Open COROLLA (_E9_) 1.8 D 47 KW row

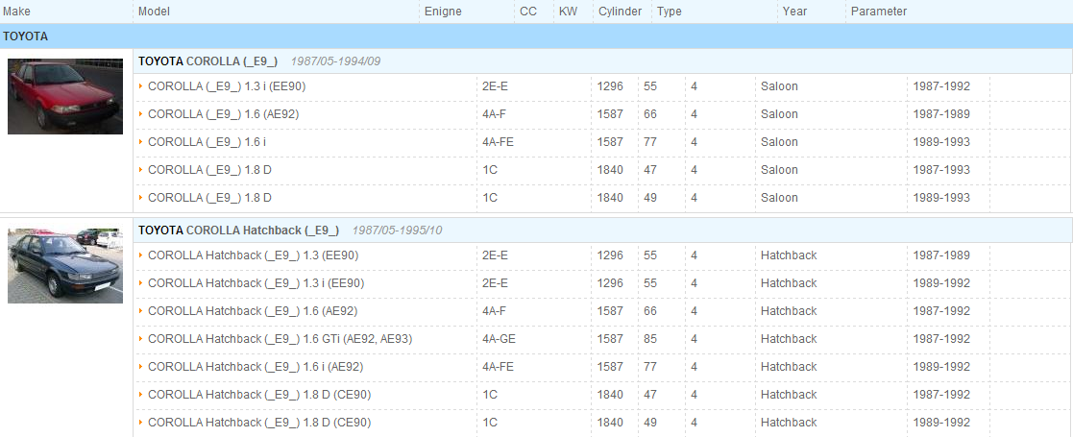click(209, 170)
